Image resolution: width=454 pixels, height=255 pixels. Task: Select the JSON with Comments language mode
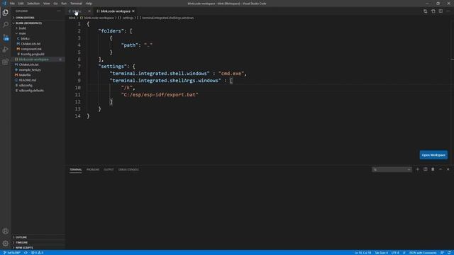423,253
